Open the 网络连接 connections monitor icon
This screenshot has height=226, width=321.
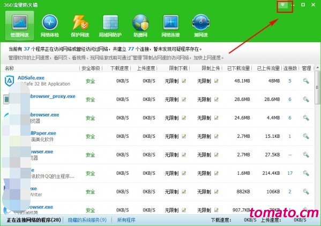click(170, 26)
